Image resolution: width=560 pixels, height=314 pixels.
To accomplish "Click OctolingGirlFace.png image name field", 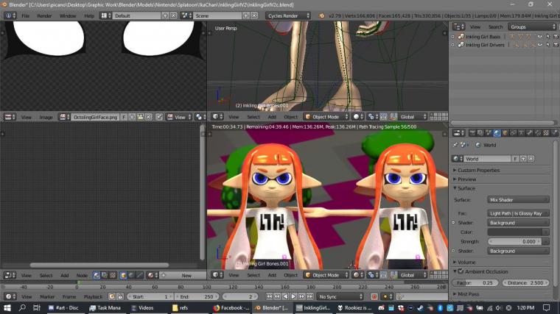I will coord(95,117).
